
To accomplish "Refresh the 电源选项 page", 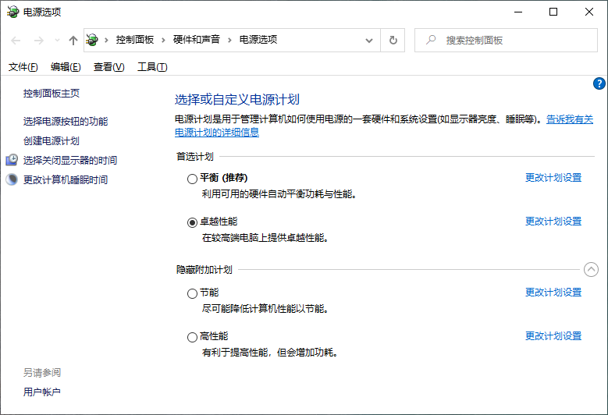I will pos(393,41).
